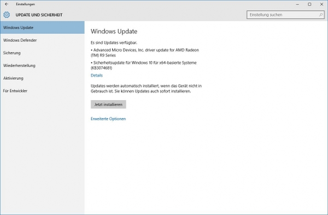Screen dimensions: 328x215
Task: Minimize the Einstellungen window
Action: click(297, 4)
